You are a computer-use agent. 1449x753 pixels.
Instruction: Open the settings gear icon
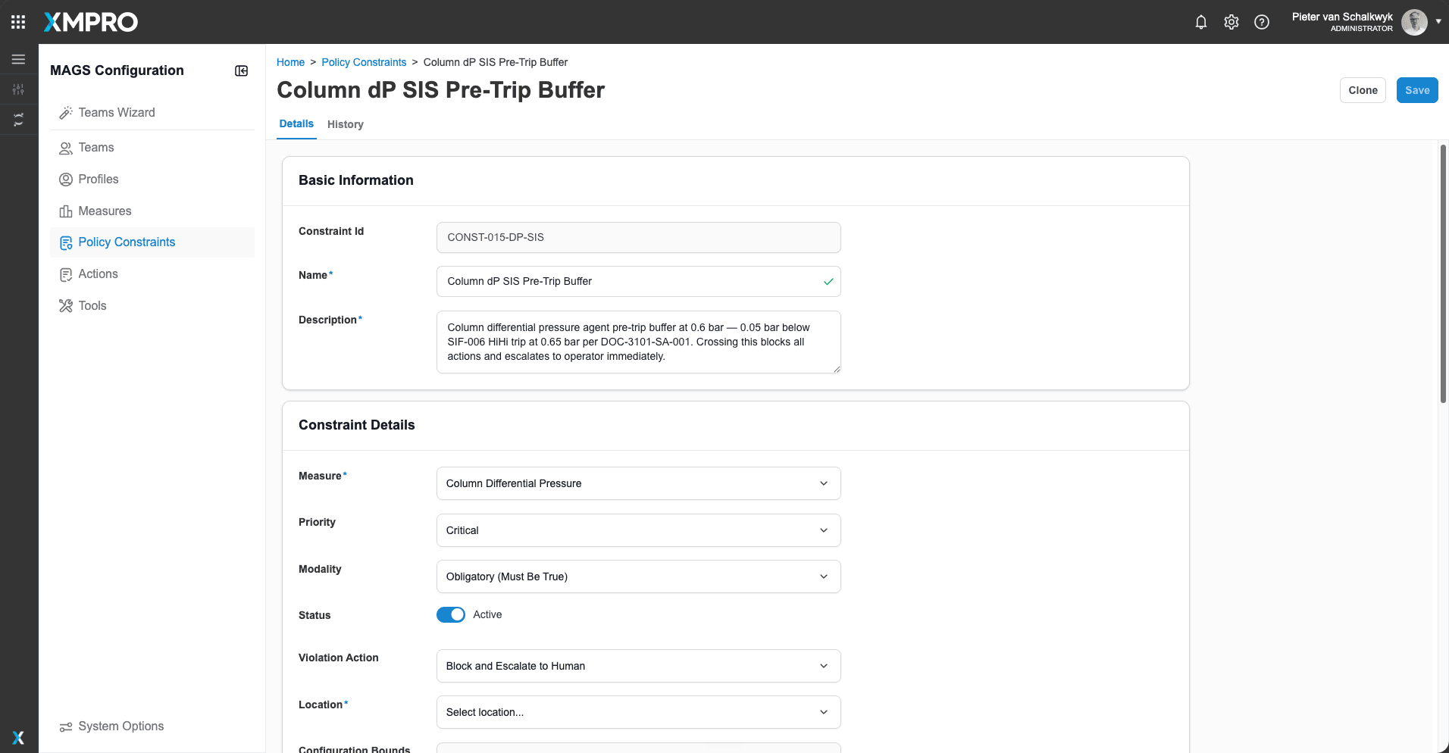(x=1231, y=22)
